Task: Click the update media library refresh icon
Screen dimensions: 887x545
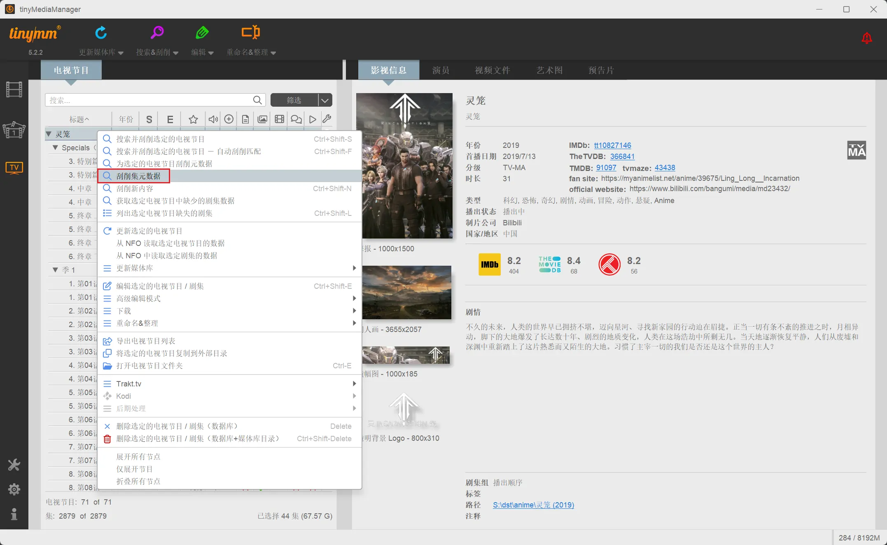Action: 101,33
